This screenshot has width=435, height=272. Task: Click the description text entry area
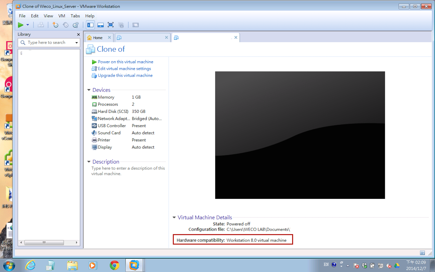coord(128,171)
